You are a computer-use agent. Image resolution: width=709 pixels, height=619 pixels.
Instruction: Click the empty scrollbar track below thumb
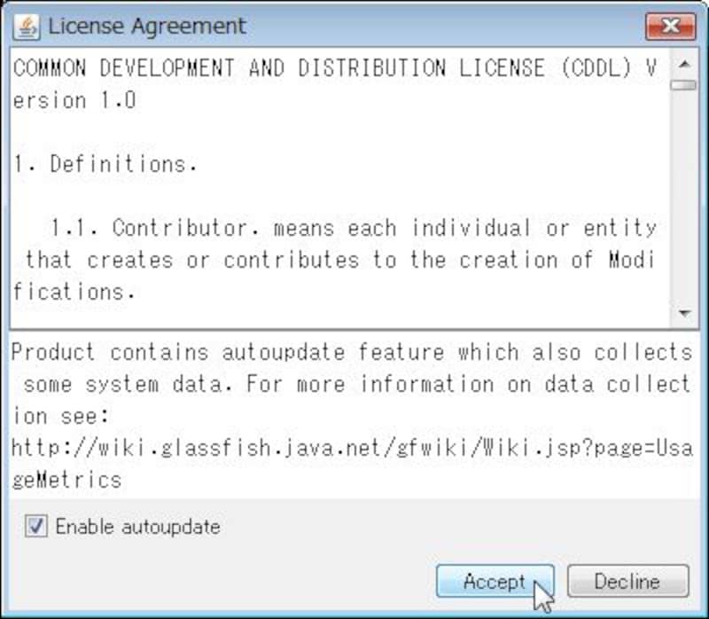(683, 204)
